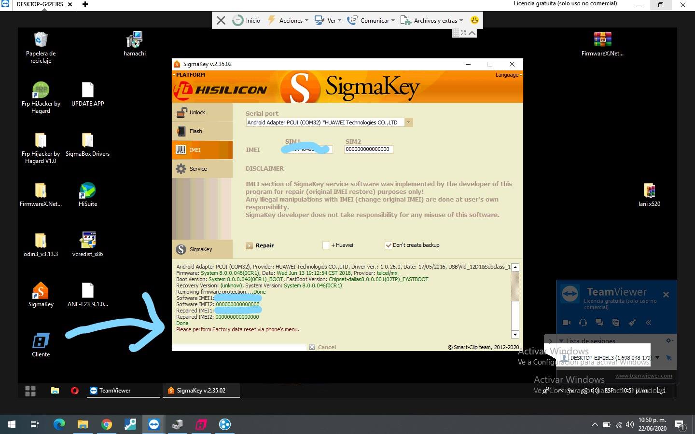This screenshot has height=434, width=695.
Task: Close the TeamViewer side panel
Action: click(x=666, y=295)
